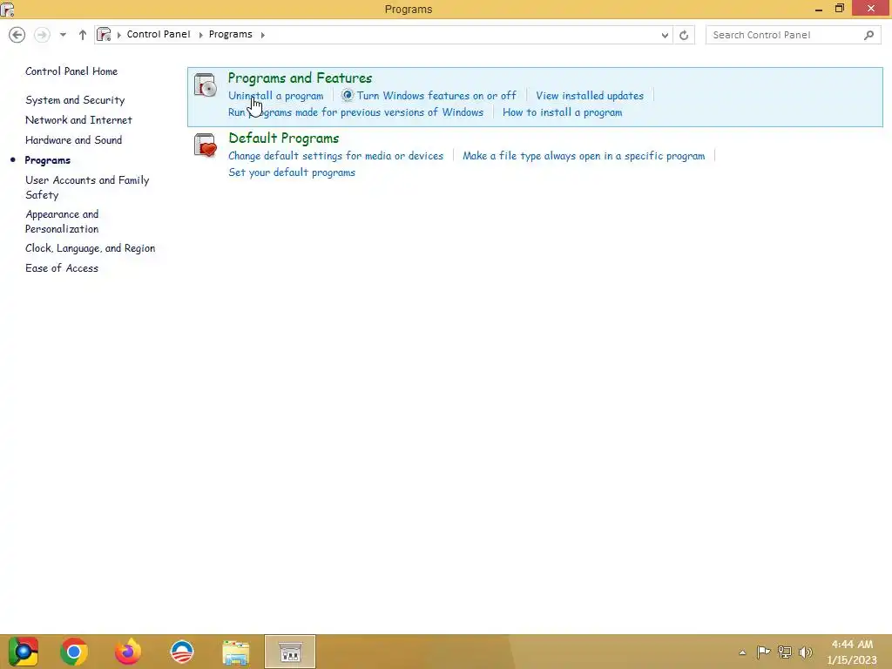This screenshot has height=669, width=892.
Task: Open Network and Internet category
Action: [x=78, y=120]
